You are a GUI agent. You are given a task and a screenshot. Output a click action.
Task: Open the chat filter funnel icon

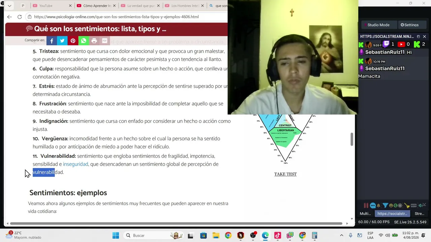coord(385,205)
